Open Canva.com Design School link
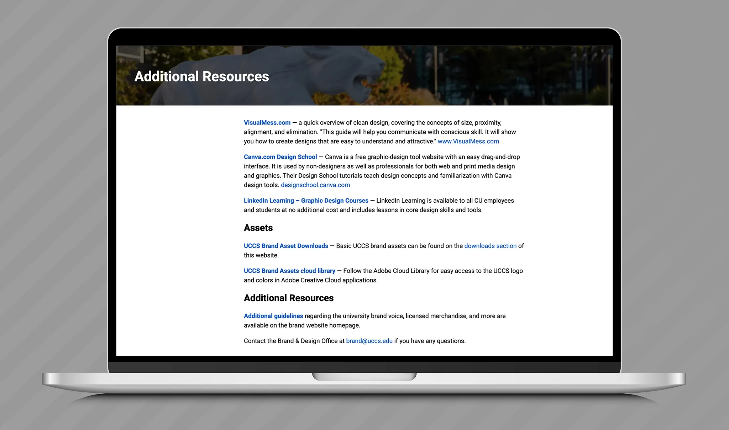Viewport: 729px width, 430px height. coord(280,157)
